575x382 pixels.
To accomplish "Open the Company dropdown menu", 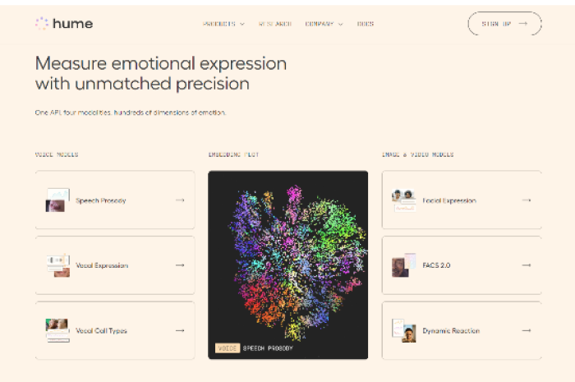I will tap(324, 24).
